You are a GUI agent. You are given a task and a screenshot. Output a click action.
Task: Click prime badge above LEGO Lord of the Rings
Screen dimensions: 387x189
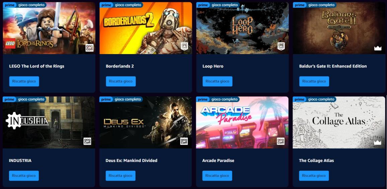[9, 5]
